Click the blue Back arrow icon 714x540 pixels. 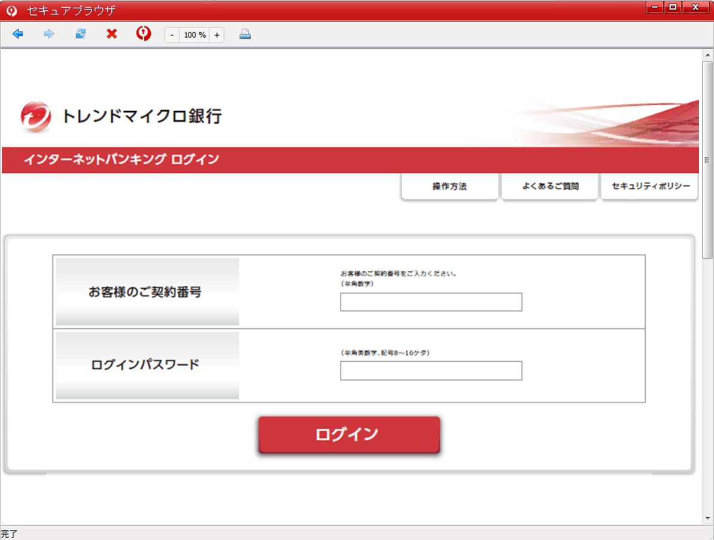coord(18,35)
